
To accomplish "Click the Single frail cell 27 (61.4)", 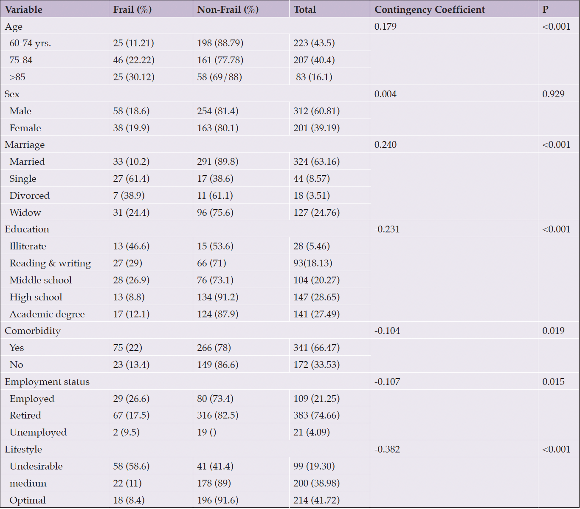I will pyautogui.click(x=131, y=178).
